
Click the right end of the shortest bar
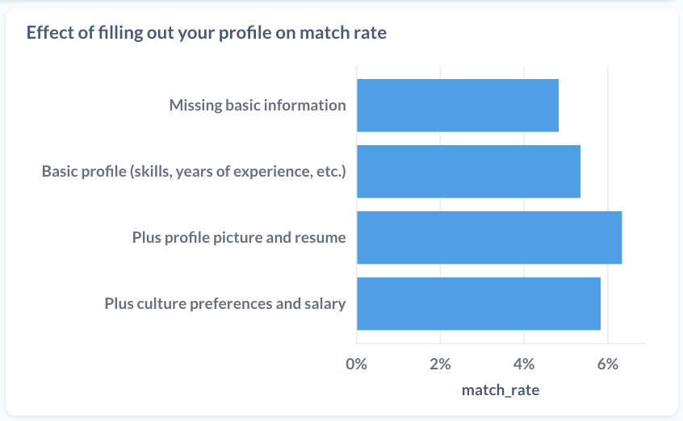click(556, 106)
